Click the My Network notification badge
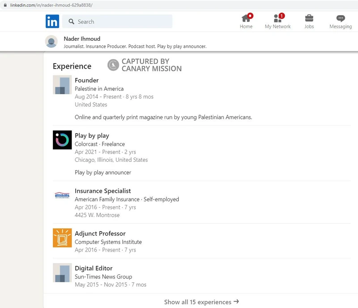 point(282,16)
